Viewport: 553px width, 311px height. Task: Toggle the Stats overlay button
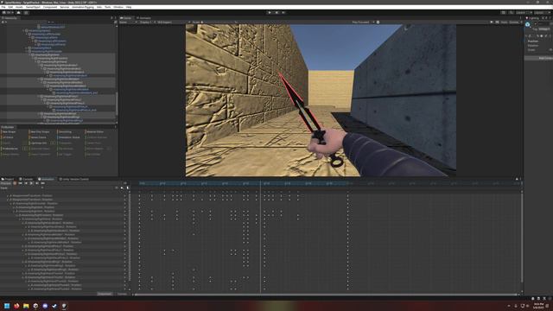click(x=504, y=22)
